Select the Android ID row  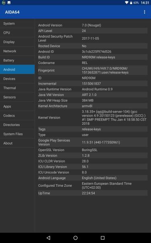pyautogui.click(x=93, y=51)
